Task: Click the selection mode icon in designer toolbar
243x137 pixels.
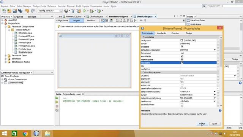Action: (103, 21)
